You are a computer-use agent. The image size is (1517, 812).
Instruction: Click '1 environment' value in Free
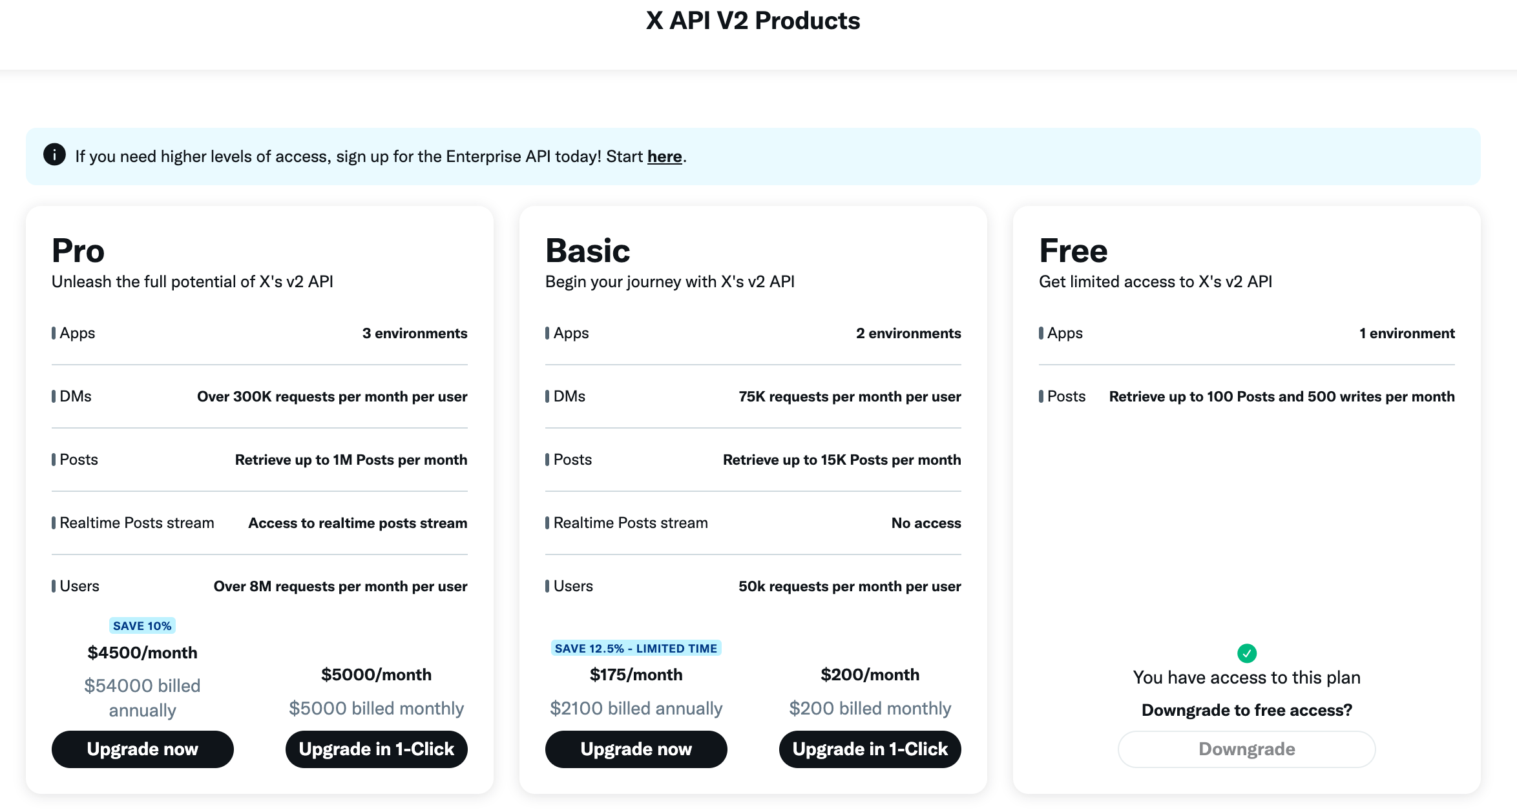1407,333
